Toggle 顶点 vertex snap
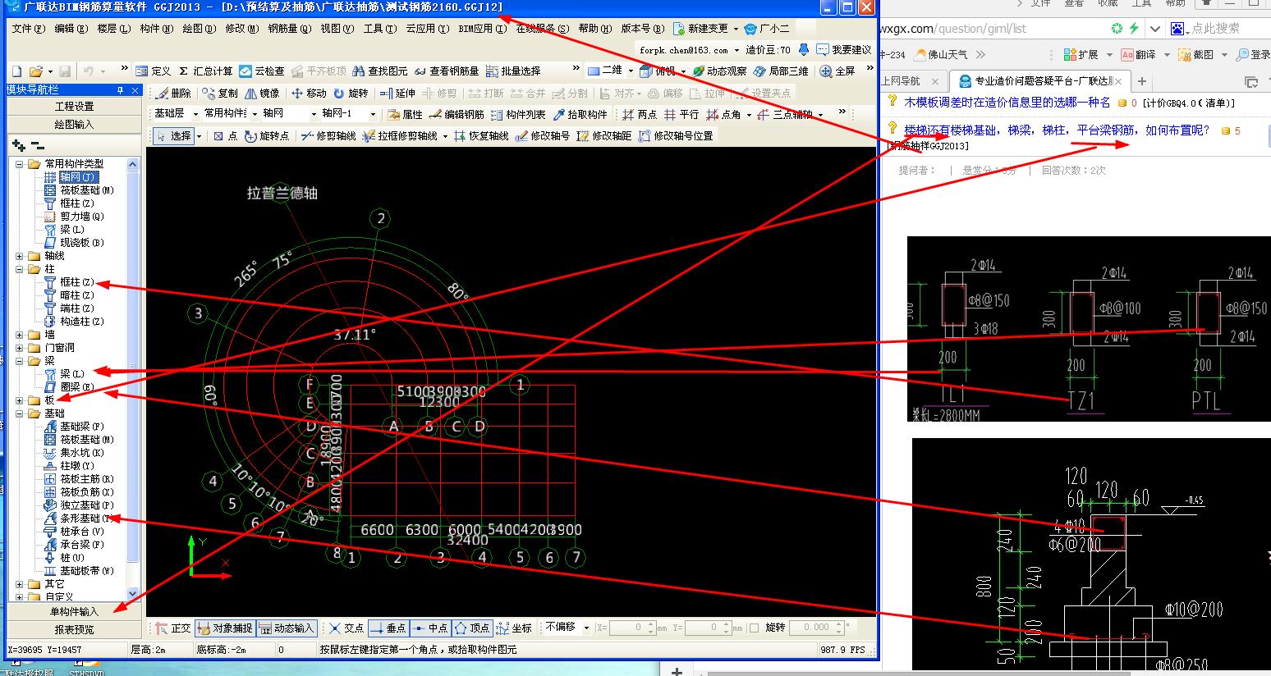 (x=472, y=628)
